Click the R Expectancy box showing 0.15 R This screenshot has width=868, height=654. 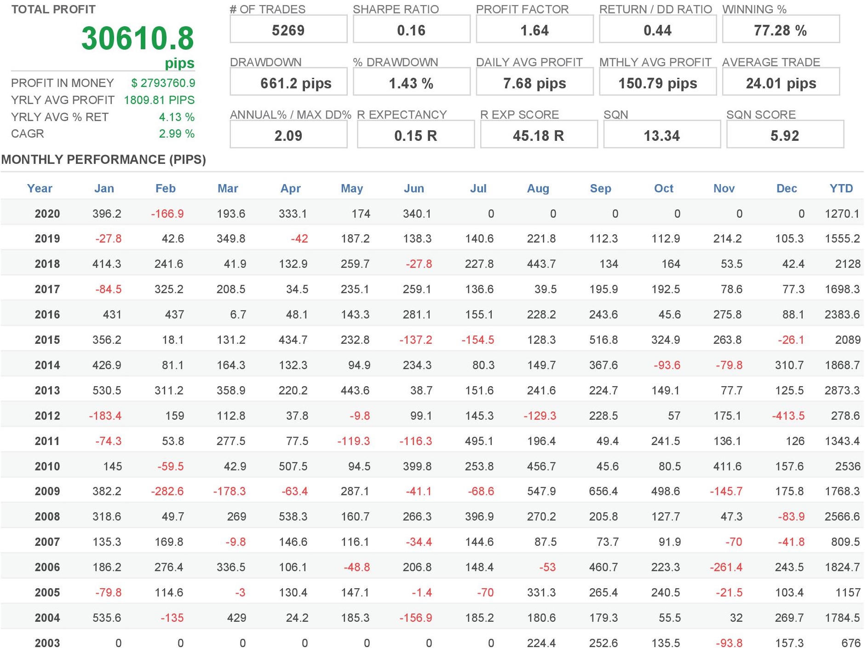415,135
